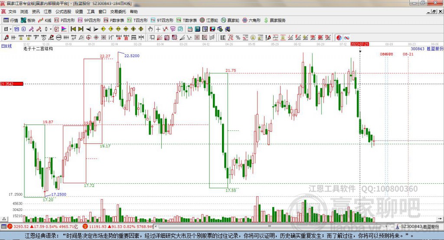Toggle the crosshair cursor button

pyautogui.click(x=158, y=29)
